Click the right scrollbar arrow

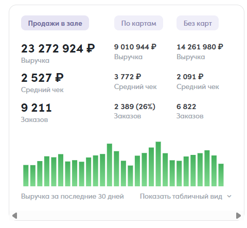tap(238, 216)
